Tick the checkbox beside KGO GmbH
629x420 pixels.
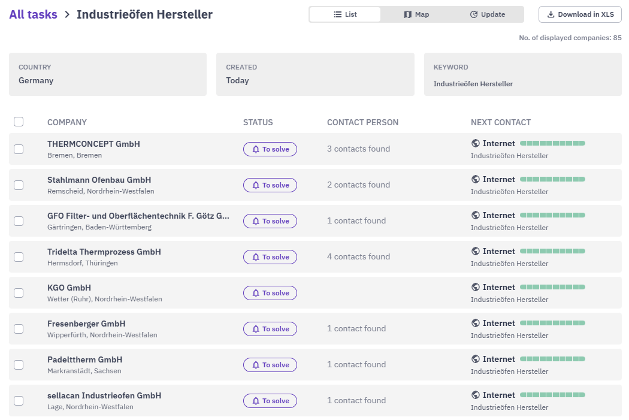19,293
